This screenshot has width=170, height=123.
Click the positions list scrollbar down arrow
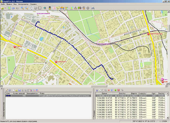pyautogui.click(x=168, y=118)
